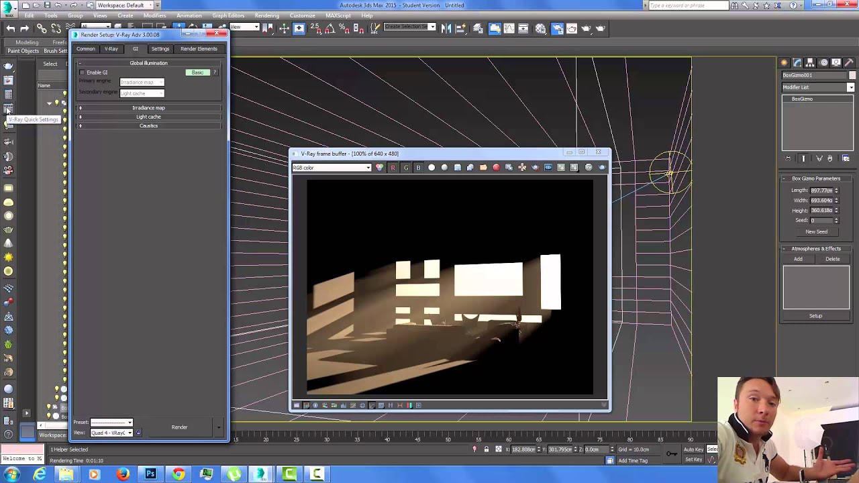
Task: Open the Settings tab in Render Setup
Action: (160, 49)
